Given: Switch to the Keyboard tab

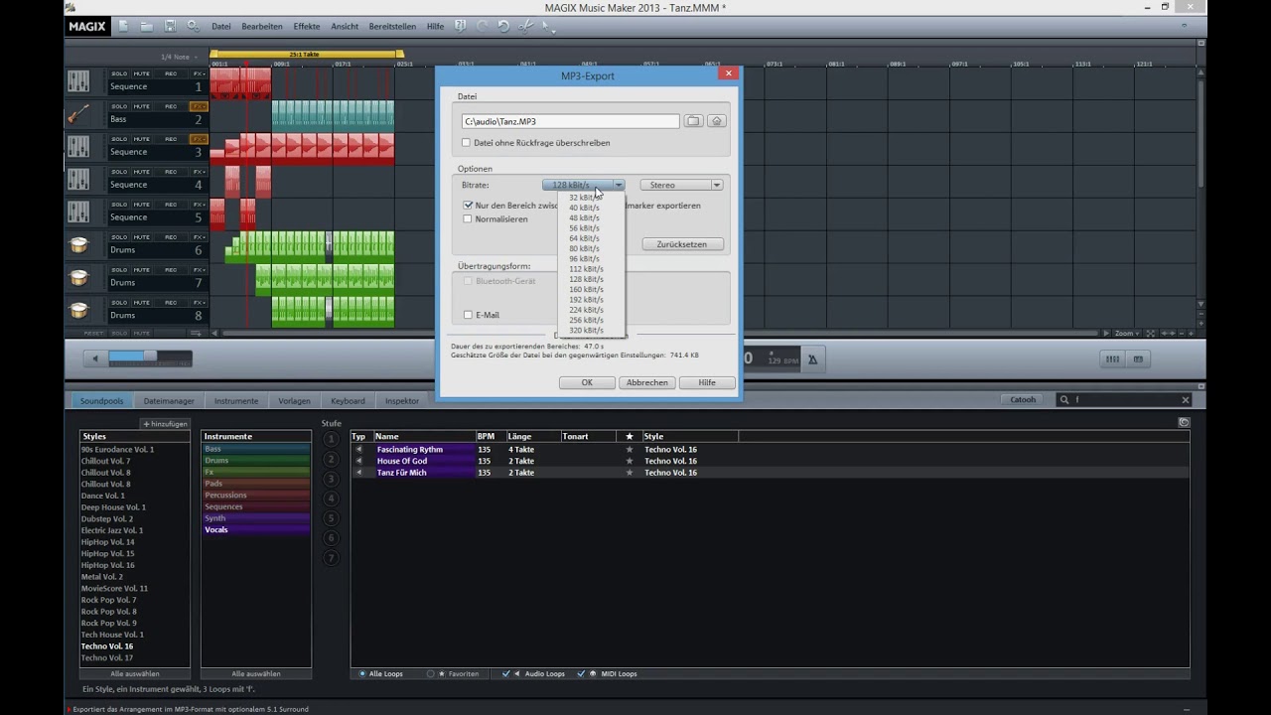Looking at the screenshot, I should pos(348,401).
